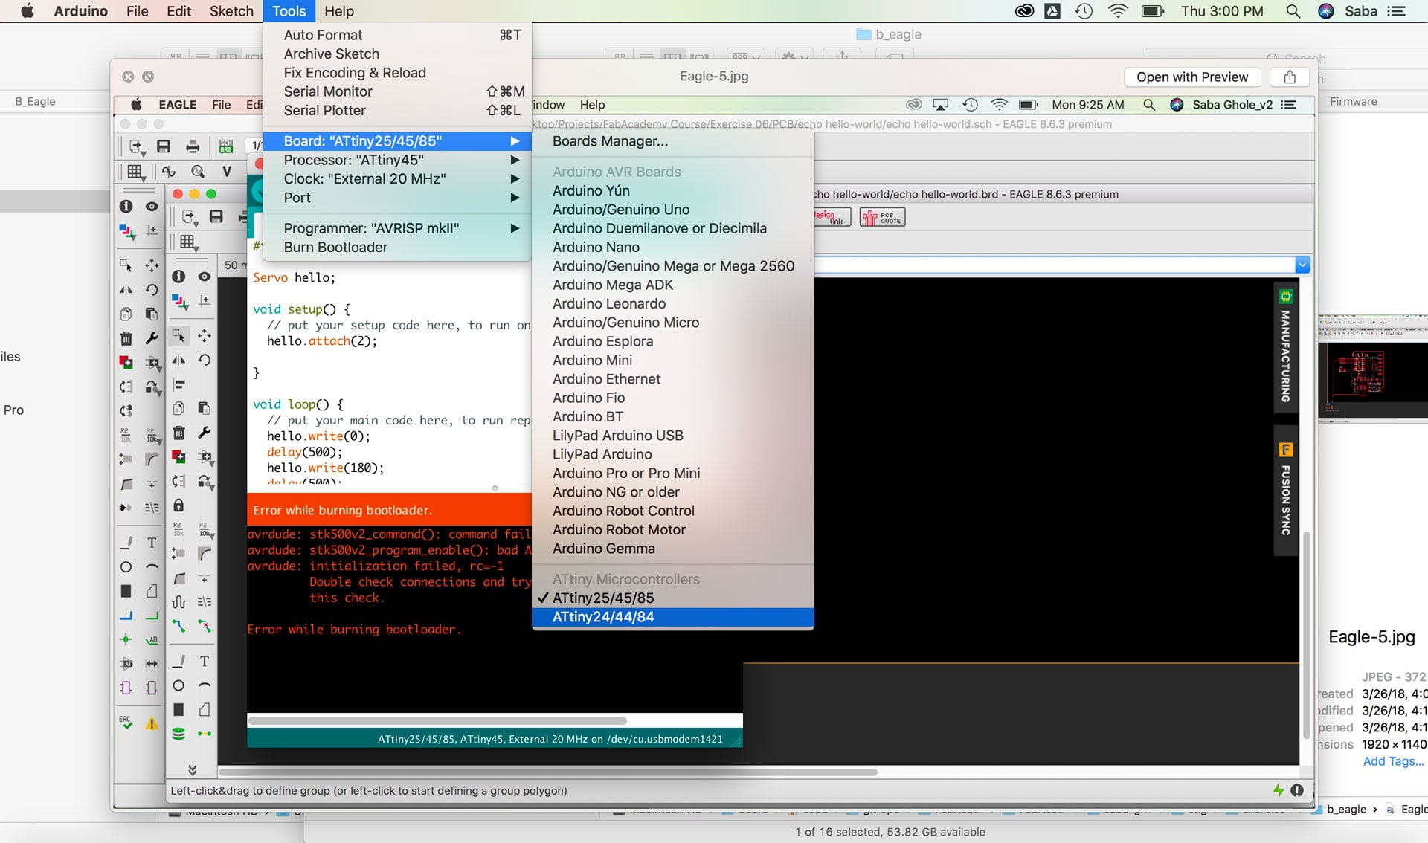Click PCB Quote icon in board toolbar
The height and width of the screenshot is (843, 1428).
(882, 217)
